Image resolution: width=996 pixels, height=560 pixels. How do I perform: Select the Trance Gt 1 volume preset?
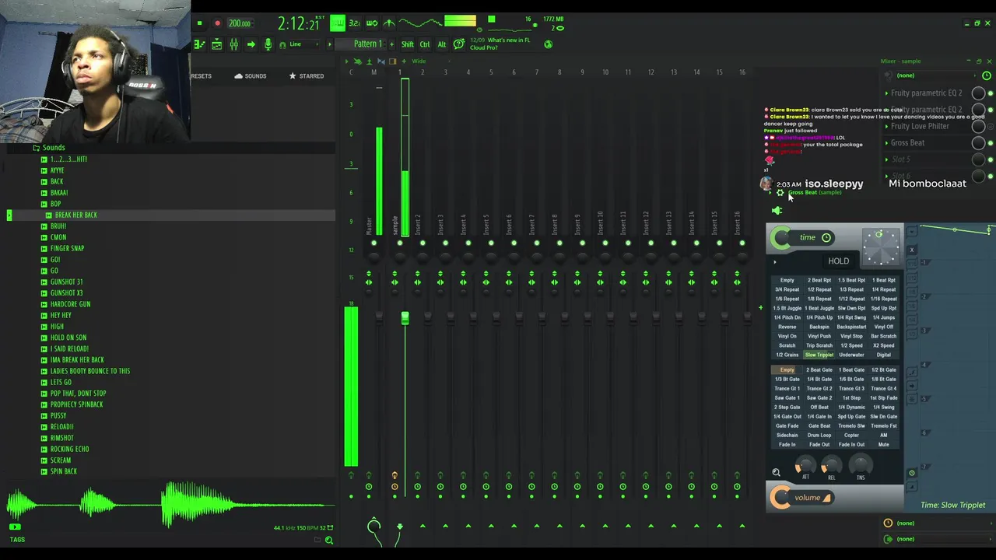[787, 388]
